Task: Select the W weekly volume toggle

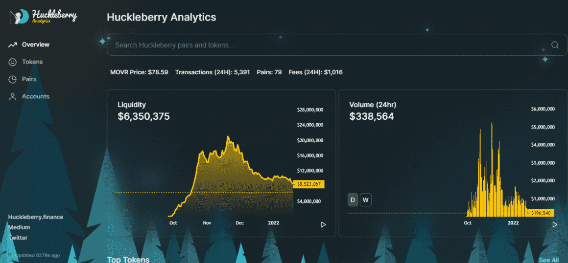Action: click(365, 199)
